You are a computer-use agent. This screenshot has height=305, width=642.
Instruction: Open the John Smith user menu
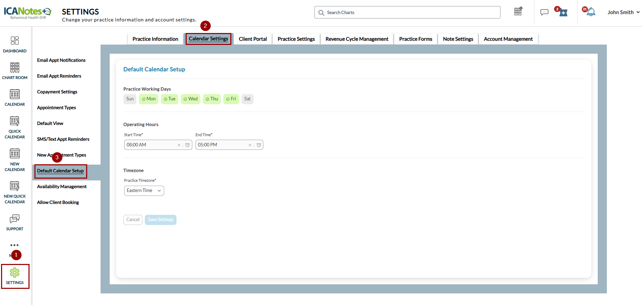click(623, 12)
